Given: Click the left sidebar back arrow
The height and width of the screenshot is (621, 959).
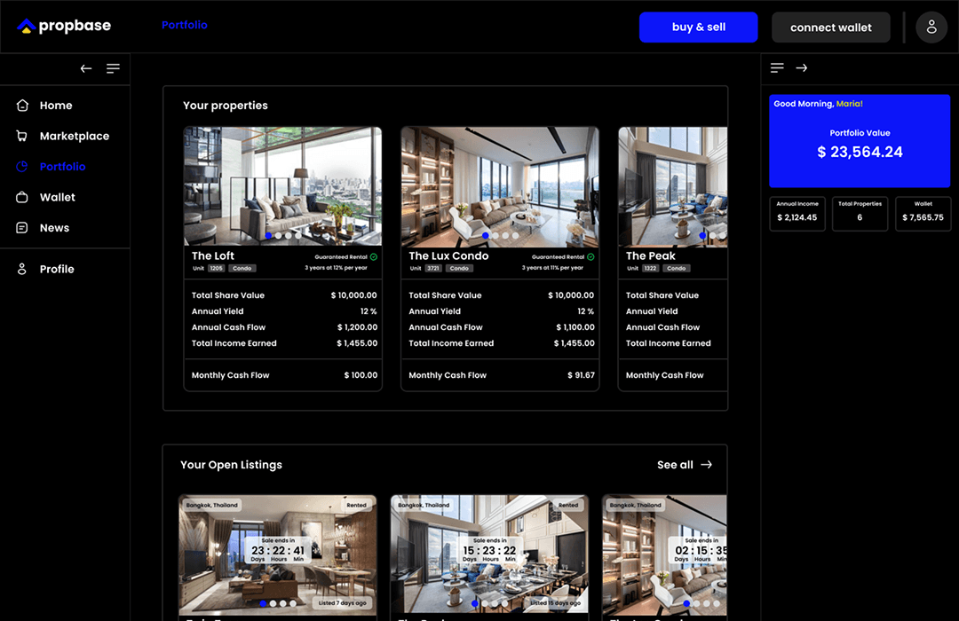Looking at the screenshot, I should (x=86, y=68).
